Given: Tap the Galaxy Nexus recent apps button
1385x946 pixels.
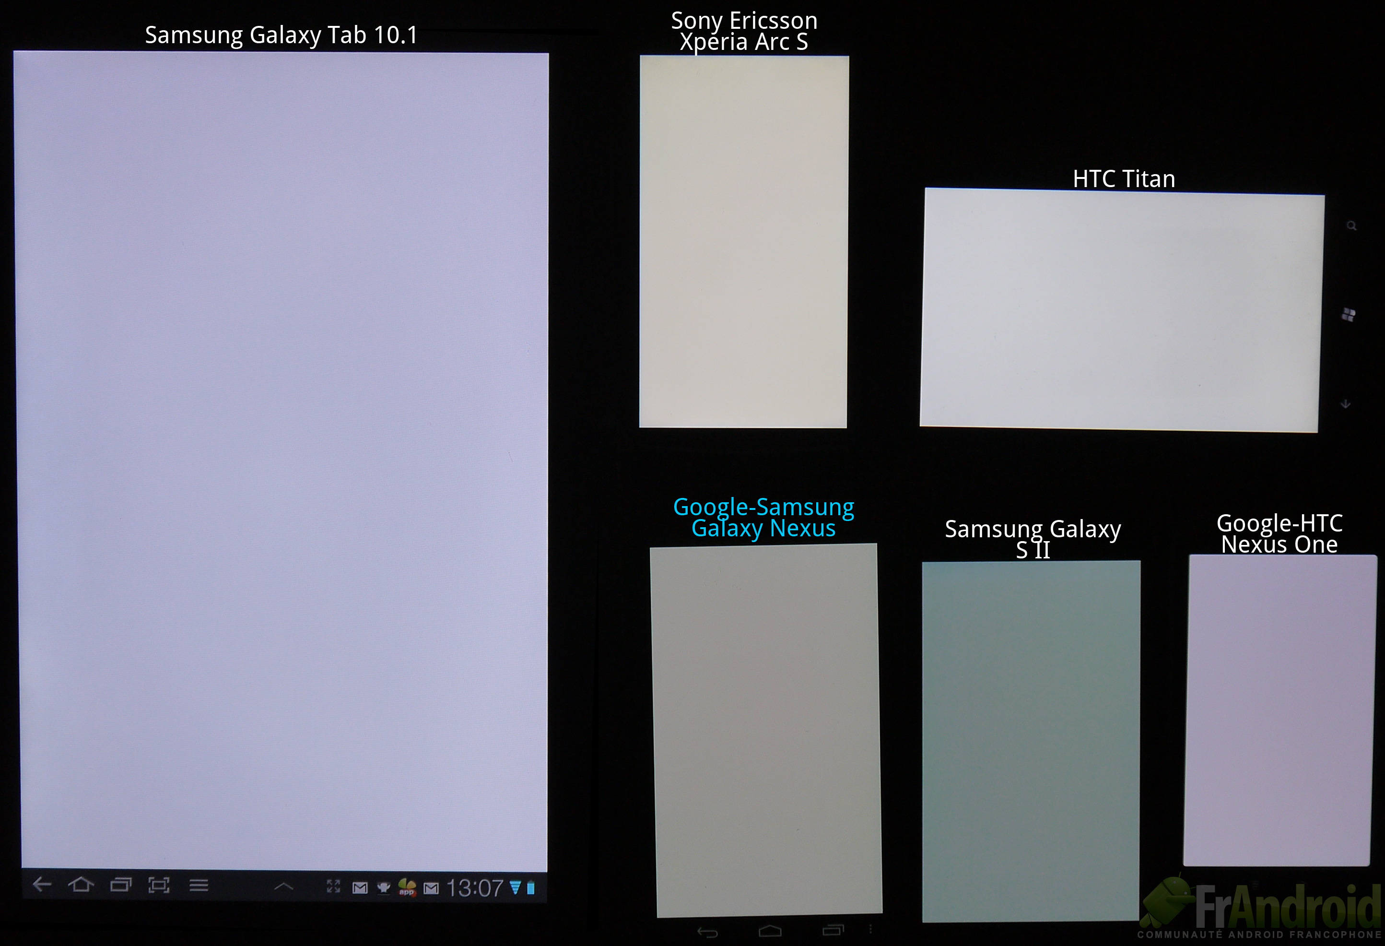Looking at the screenshot, I should 833,930.
